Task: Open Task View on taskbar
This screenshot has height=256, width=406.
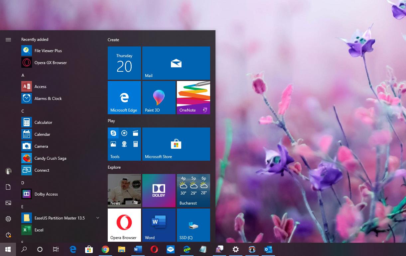Action: point(56,249)
